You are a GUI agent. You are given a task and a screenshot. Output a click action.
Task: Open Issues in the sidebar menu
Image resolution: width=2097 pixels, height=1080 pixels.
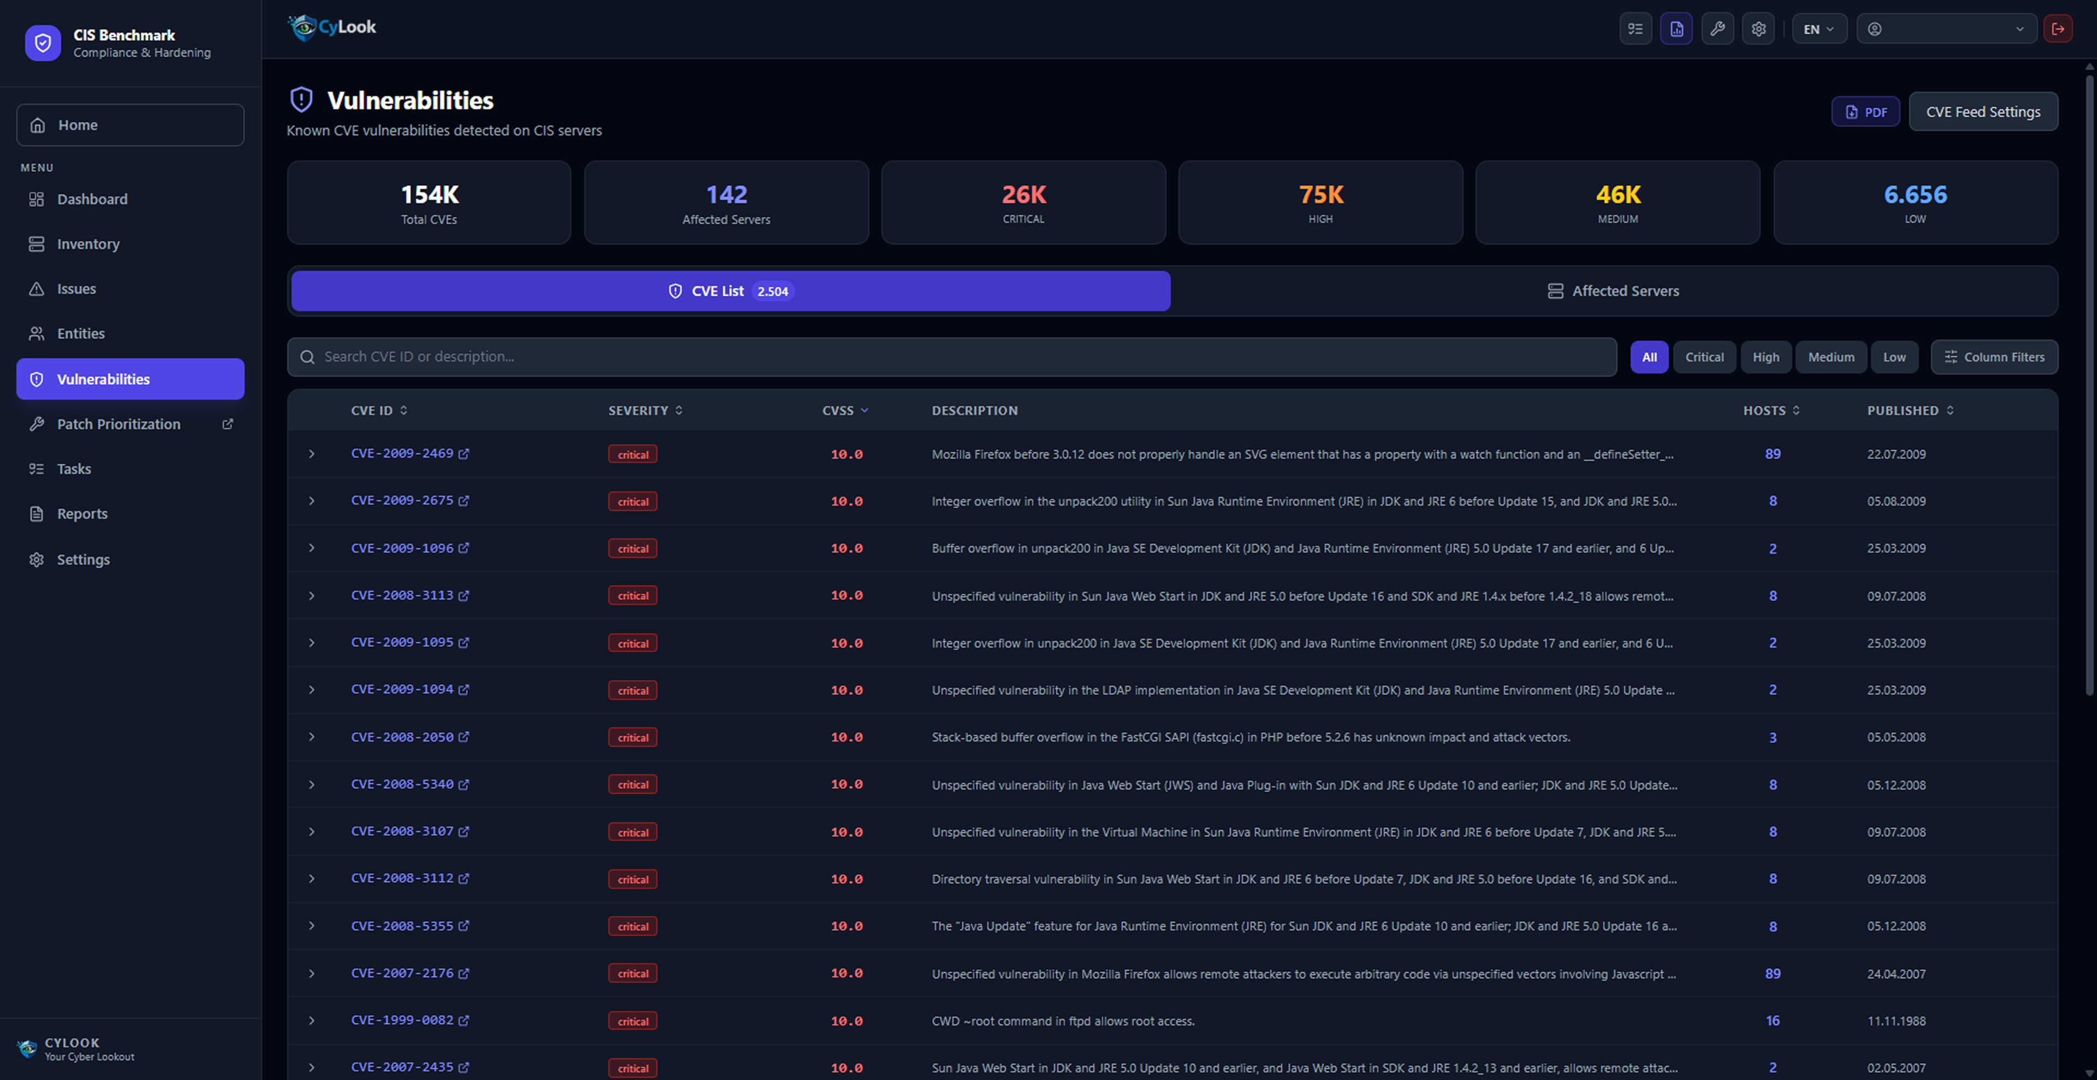[131, 289]
